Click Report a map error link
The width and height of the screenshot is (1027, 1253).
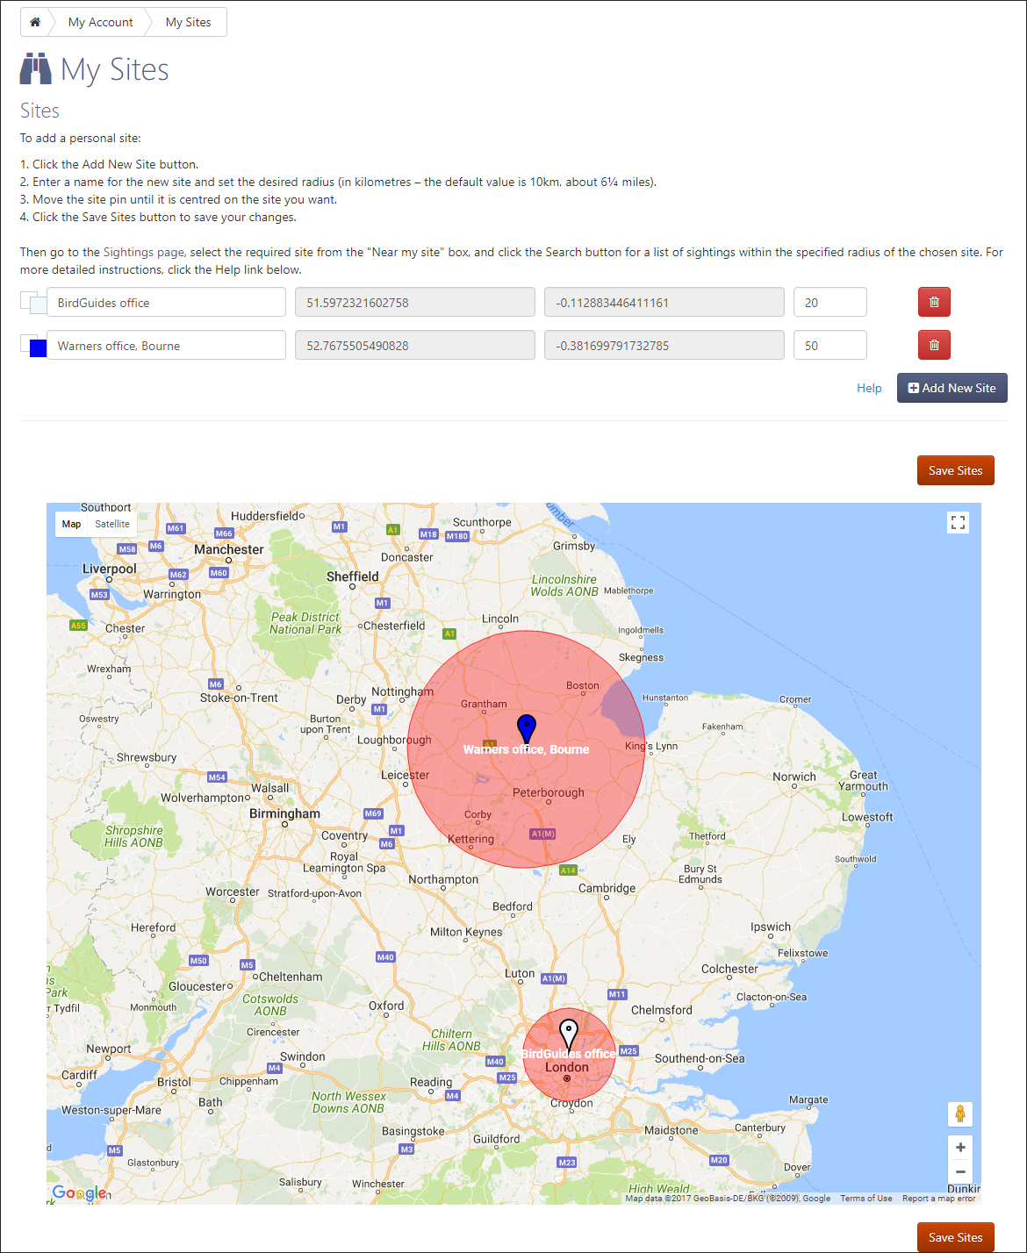coord(938,1198)
